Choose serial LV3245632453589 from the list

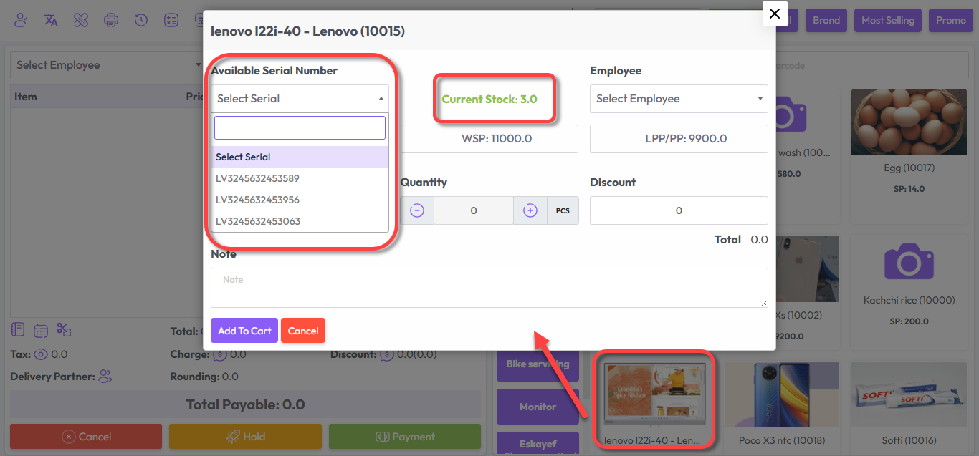point(257,178)
